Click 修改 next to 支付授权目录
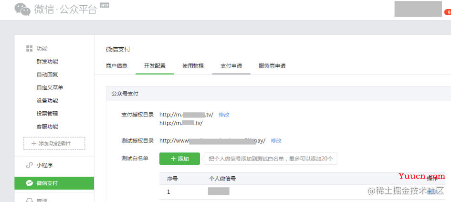 tap(224, 115)
